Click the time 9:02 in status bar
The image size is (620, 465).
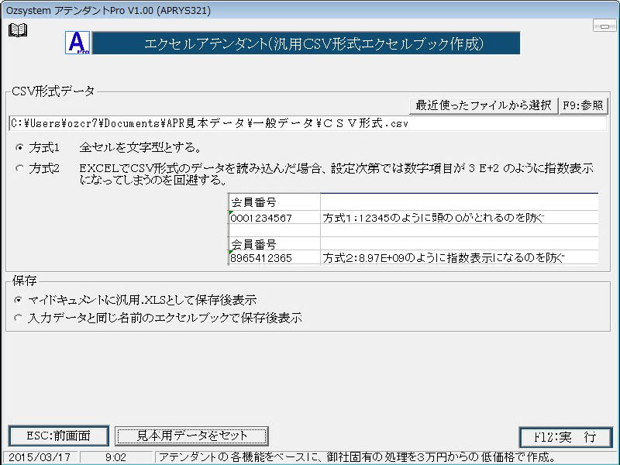[x=115, y=457]
